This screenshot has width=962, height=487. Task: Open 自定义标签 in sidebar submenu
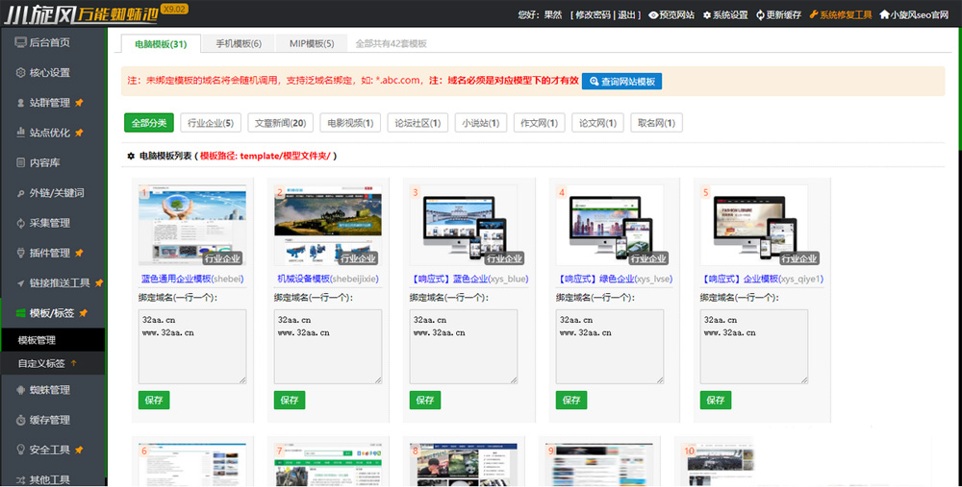[41, 364]
